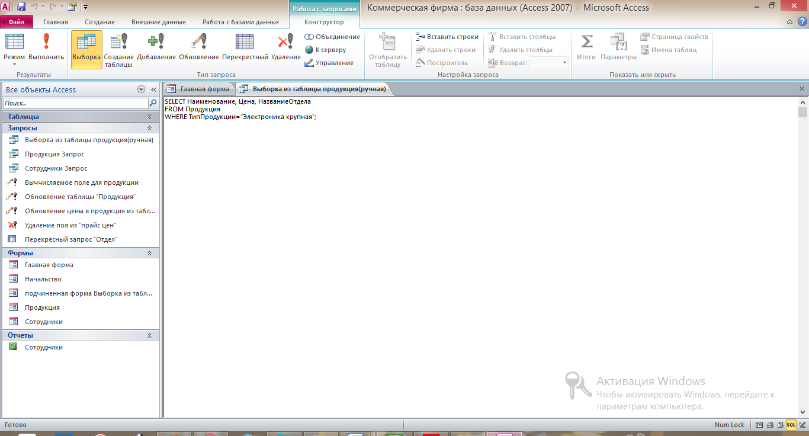
Task: Select Вычисляемое поле для продукции query
Action: pyautogui.click(x=81, y=182)
